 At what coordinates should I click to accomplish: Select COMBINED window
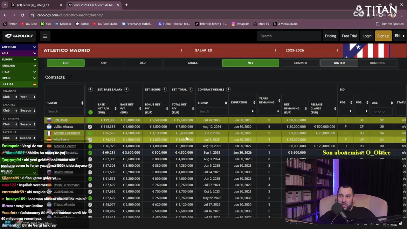[377, 63]
